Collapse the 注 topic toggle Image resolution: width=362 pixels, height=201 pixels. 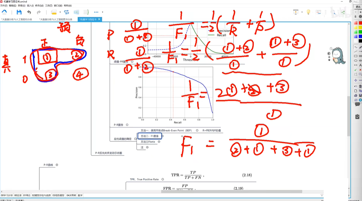147,147
